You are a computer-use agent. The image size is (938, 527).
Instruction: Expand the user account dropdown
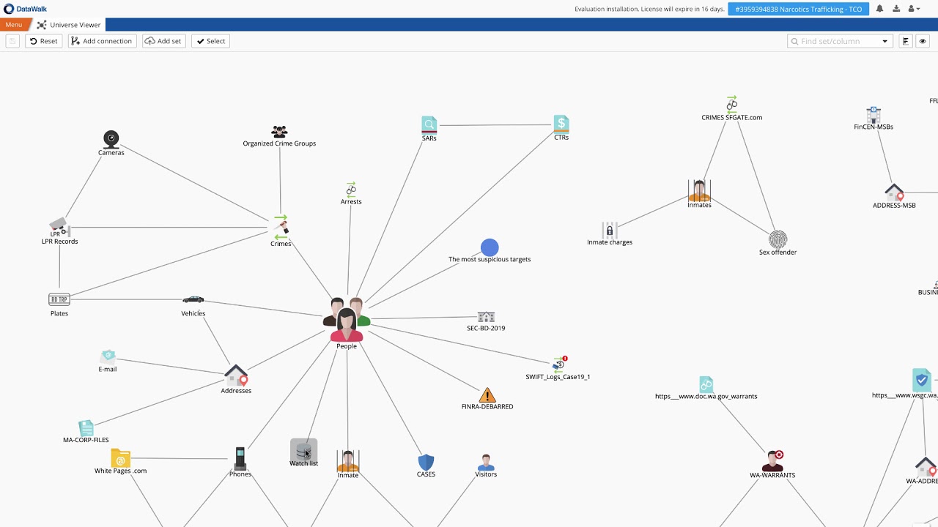tap(914, 9)
